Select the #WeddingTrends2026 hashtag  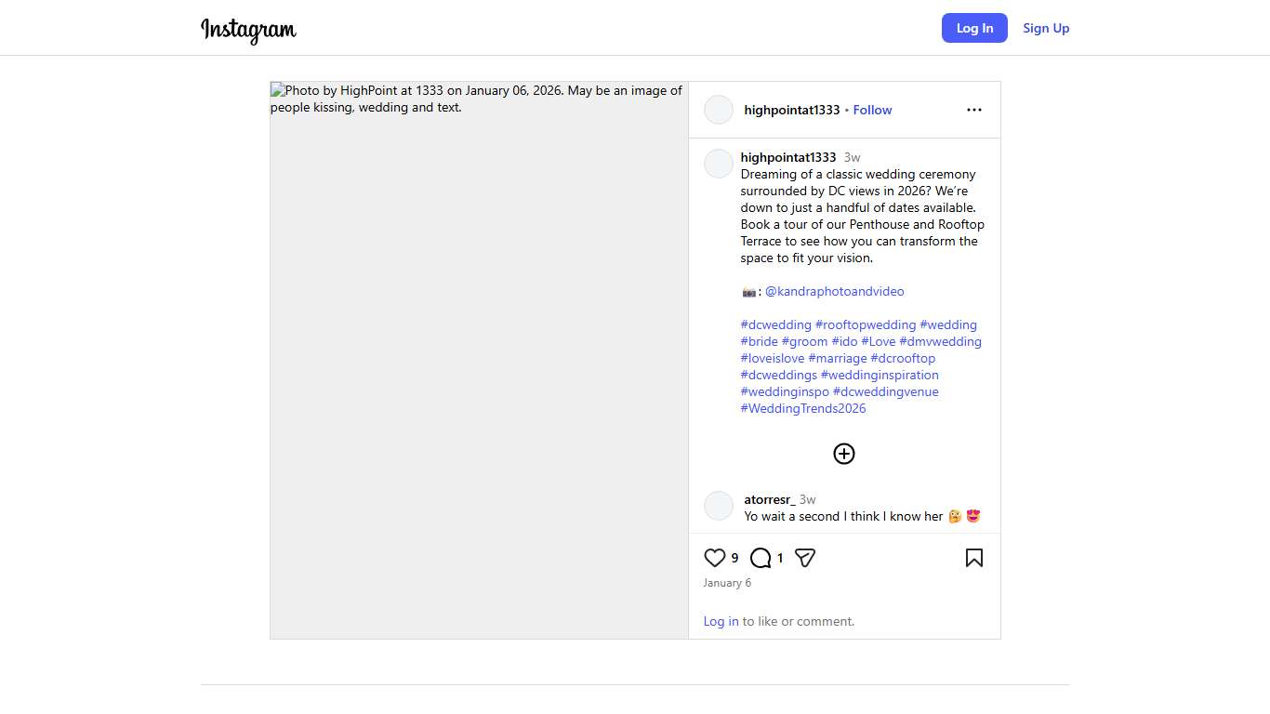[x=803, y=408]
